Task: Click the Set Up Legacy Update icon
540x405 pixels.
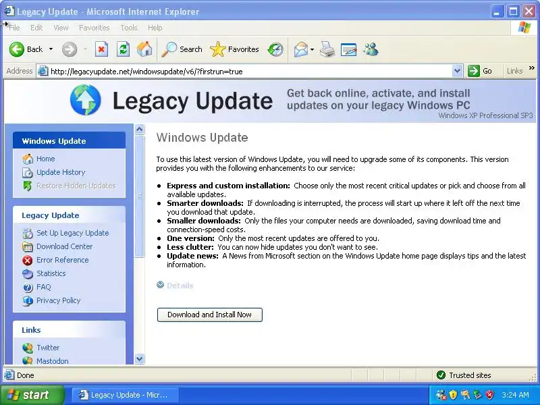Action: coord(28,233)
